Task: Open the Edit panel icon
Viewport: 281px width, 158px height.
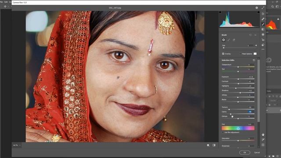Action: click(x=263, y=14)
